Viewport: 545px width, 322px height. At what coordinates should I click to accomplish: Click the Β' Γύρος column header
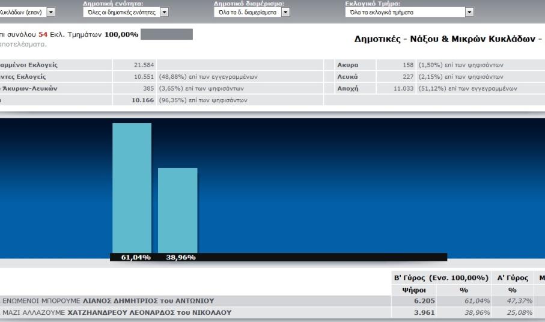click(x=442, y=278)
